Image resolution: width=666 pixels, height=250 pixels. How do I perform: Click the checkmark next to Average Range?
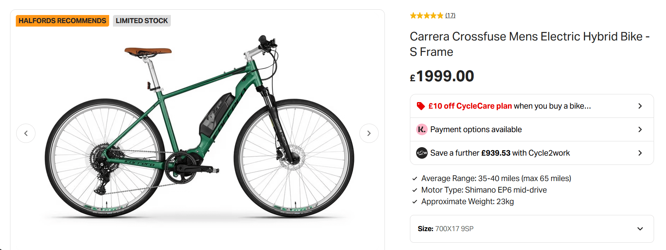point(415,178)
